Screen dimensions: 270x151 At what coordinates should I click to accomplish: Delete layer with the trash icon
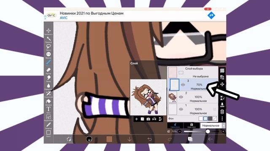(x=222, y=112)
